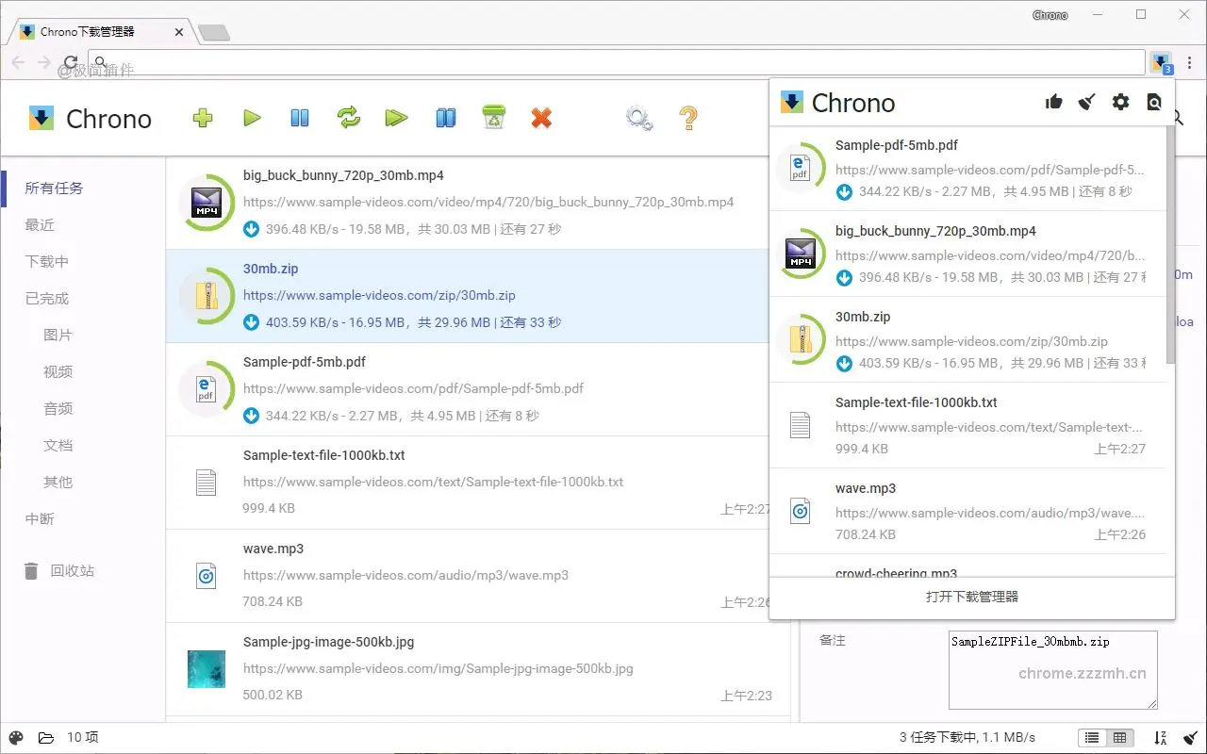Switch to grid view in the status bar
Viewport: 1207px width, 754px height.
(x=1118, y=738)
